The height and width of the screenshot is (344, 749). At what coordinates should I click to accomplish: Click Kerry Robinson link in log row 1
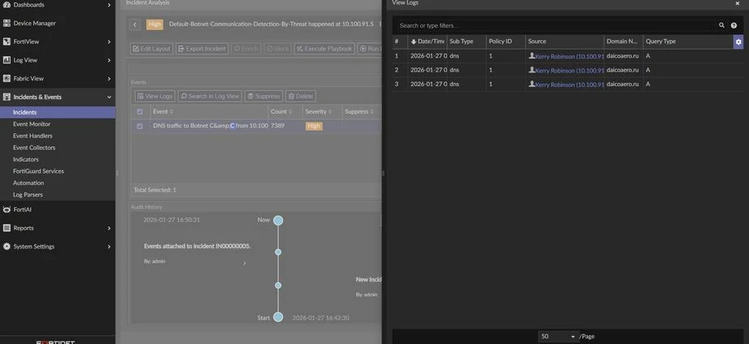pos(569,56)
